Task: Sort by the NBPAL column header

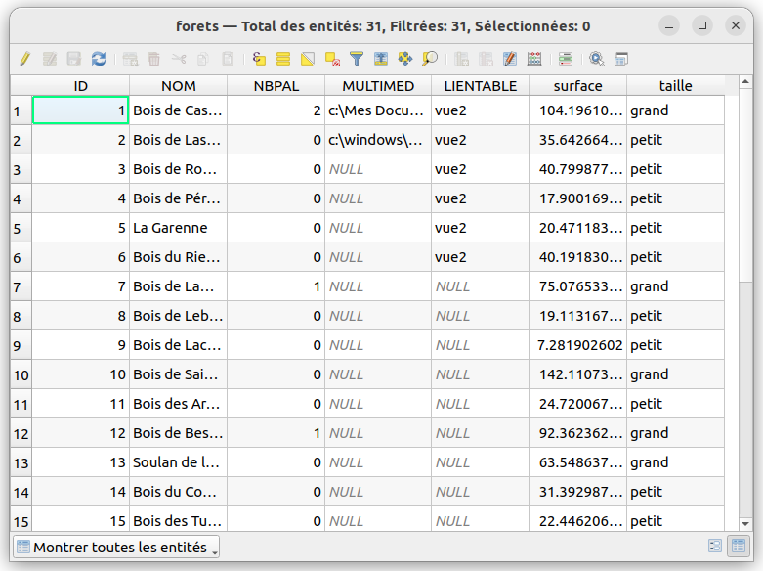Action: 276,86
